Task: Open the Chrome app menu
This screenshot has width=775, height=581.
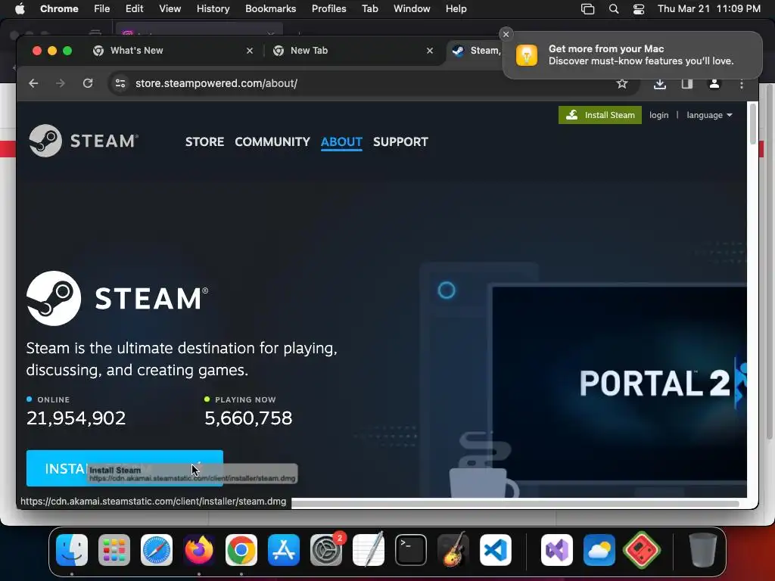Action: coord(59,9)
